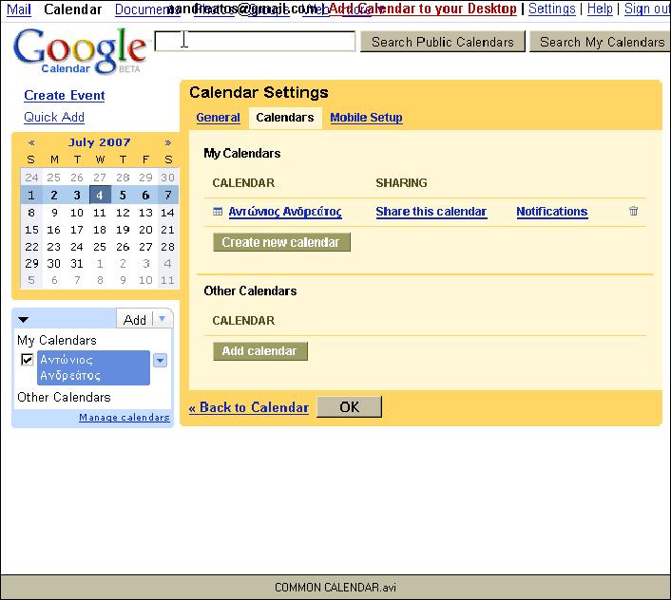Select Calendar in the top navigation

tap(73, 9)
